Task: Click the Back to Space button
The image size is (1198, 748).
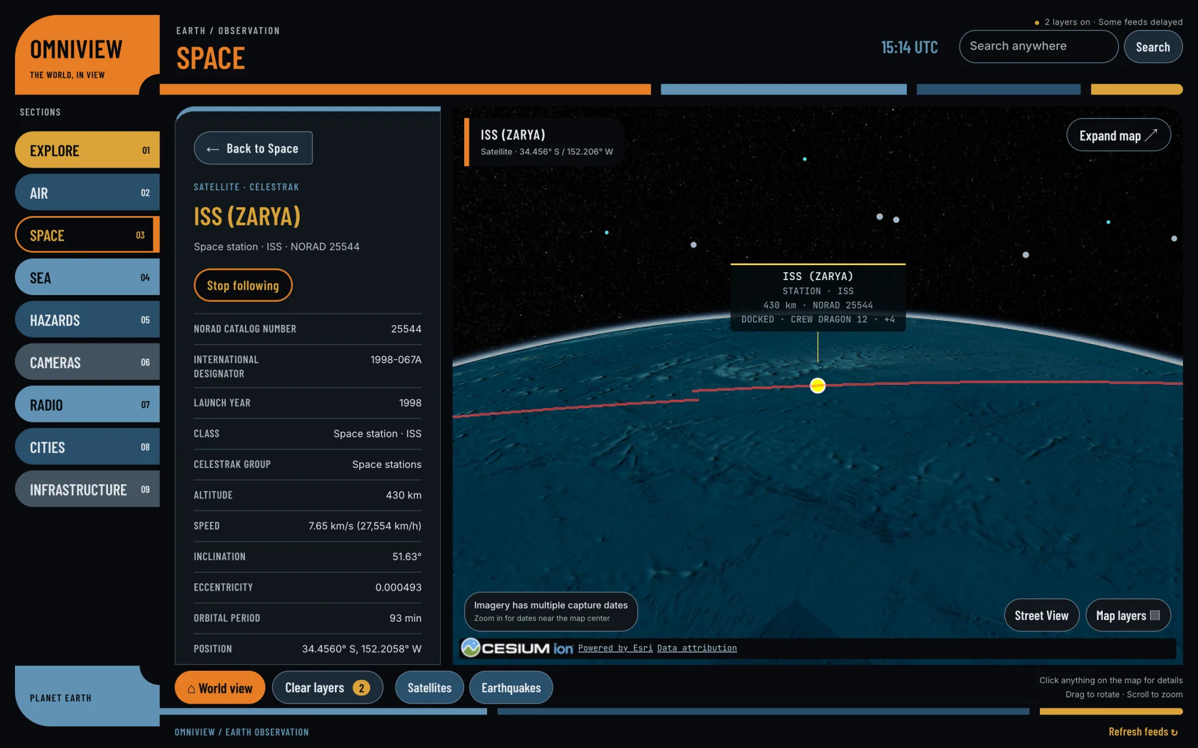Action: 253,148
